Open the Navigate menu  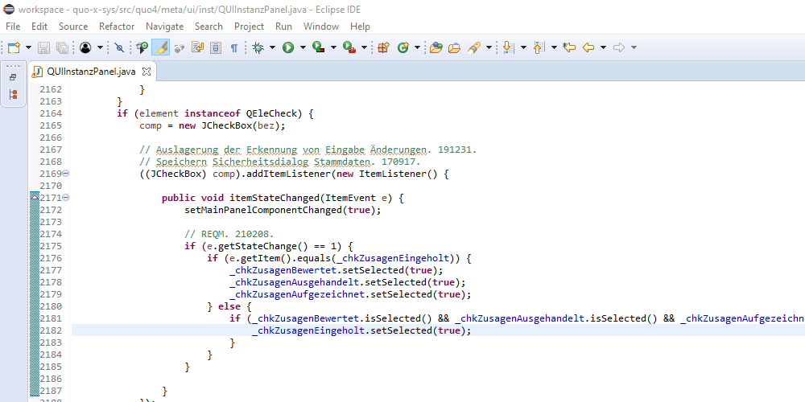pos(164,27)
